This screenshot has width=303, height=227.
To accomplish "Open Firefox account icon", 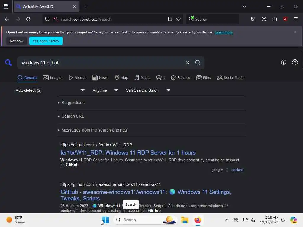I will point(264,19).
